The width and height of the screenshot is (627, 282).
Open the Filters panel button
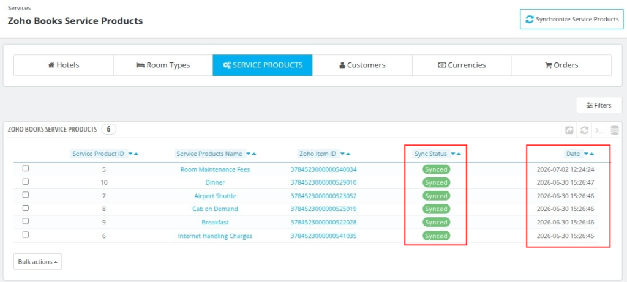click(599, 105)
